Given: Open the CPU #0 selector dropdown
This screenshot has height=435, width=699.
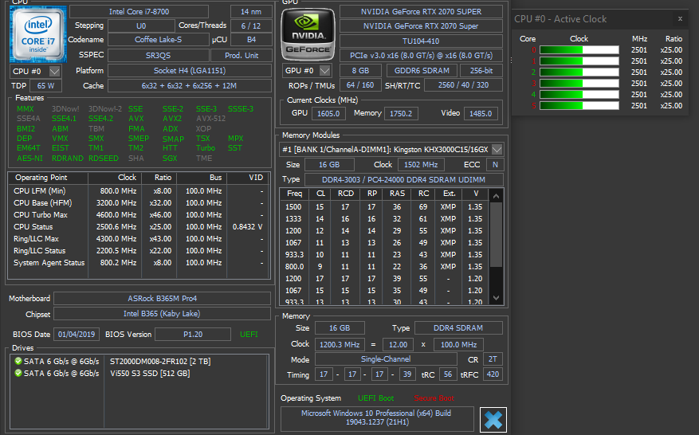Looking at the screenshot, I should coord(54,72).
